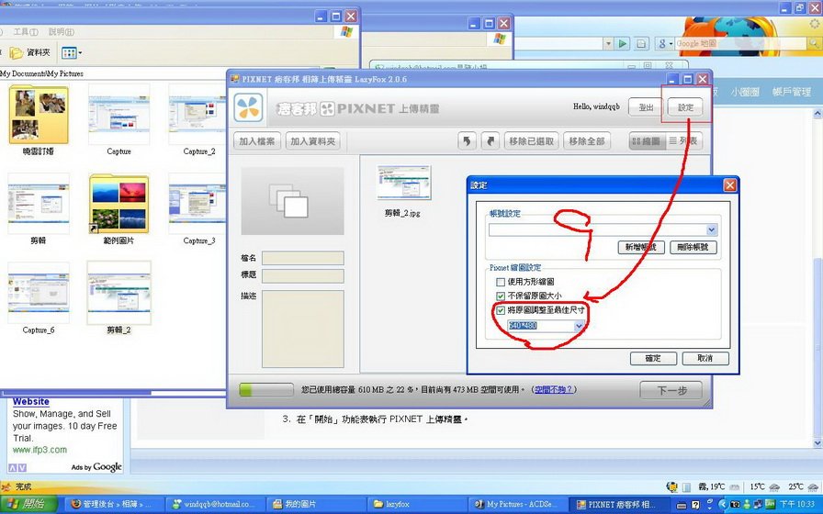This screenshot has height=514, width=823.
Task: Select 範例圖片 shortcut folder
Action: pos(119,204)
